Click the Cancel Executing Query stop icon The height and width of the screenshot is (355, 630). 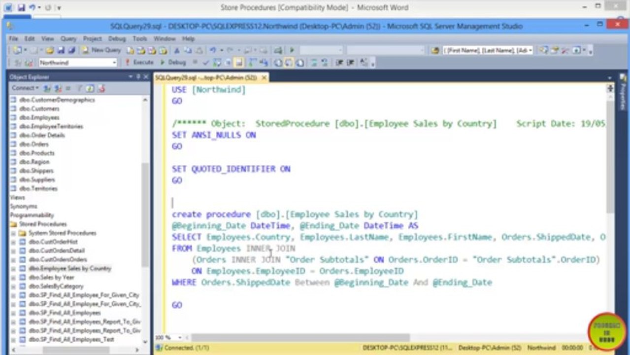tap(195, 63)
